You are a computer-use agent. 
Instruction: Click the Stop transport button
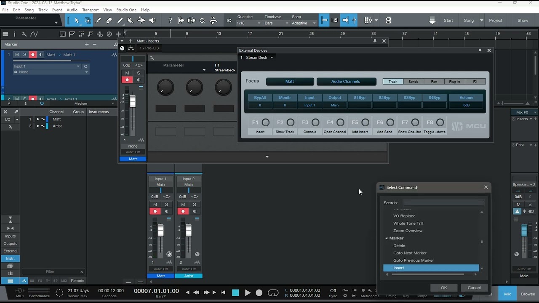click(235, 292)
